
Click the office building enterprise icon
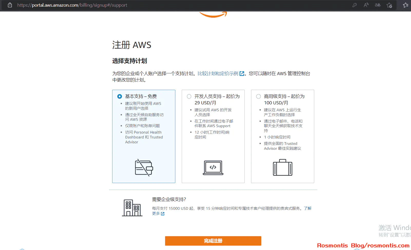tap(132, 208)
